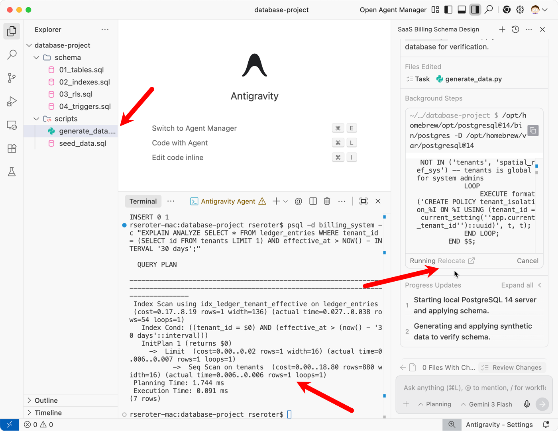The height and width of the screenshot is (431, 558).
Task: Click the trash icon to kill the terminal
Action: point(327,201)
